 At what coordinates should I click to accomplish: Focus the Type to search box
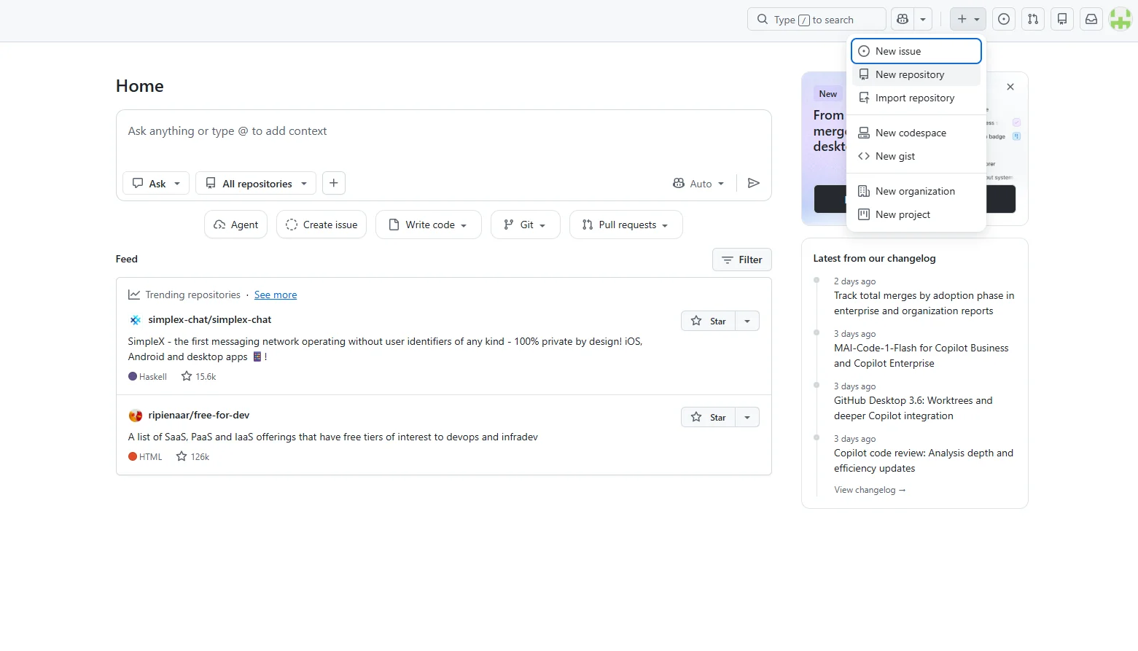[817, 19]
